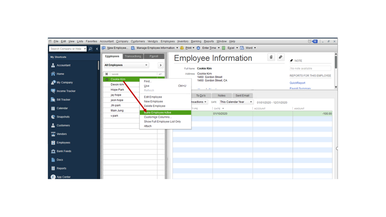Collapse the left shortcuts sidebar arrow
This screenshot has height=217, width=386.
97,49
